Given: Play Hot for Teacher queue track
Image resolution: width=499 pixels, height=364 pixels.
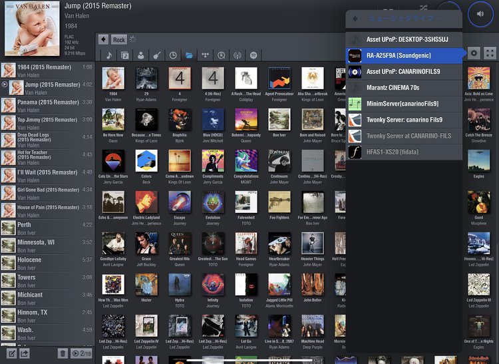Looking at the screenshot, I should [x=47, y=158].
